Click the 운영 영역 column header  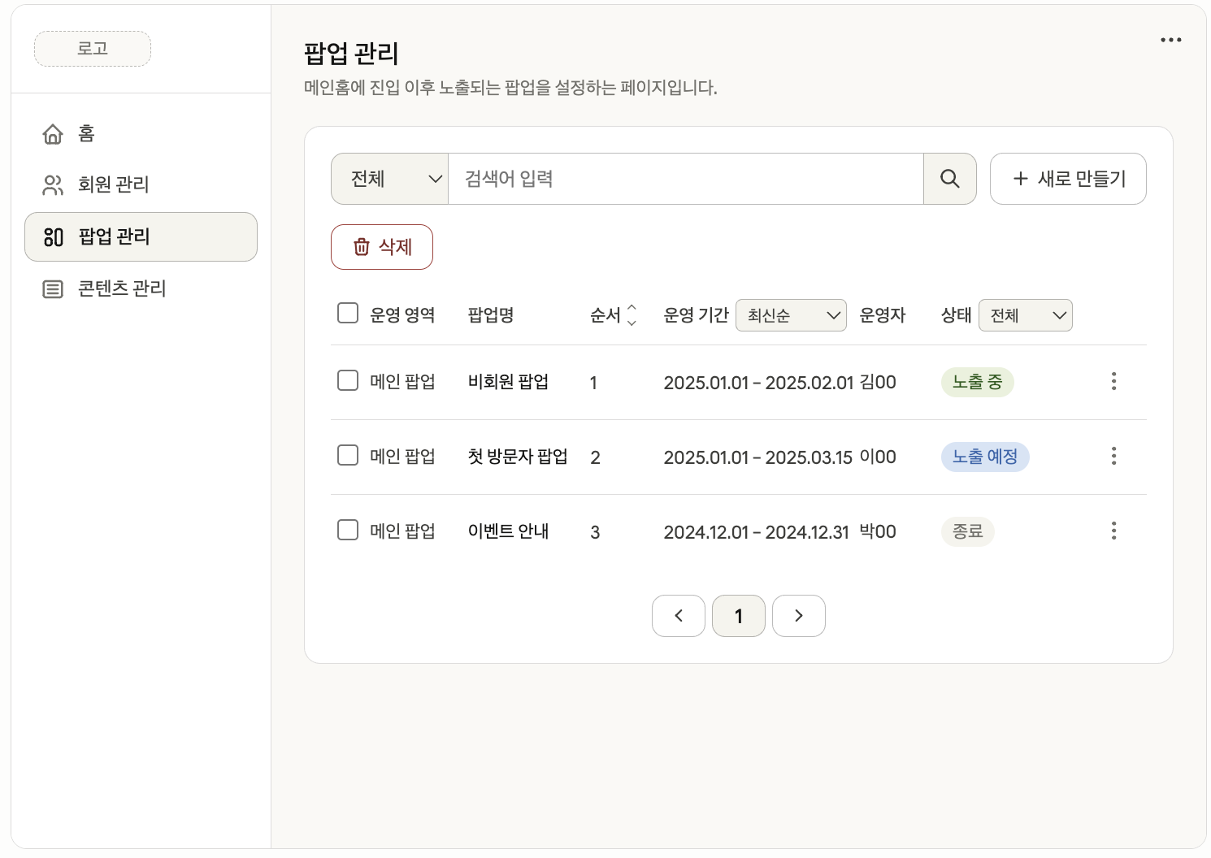coord(402,315)
